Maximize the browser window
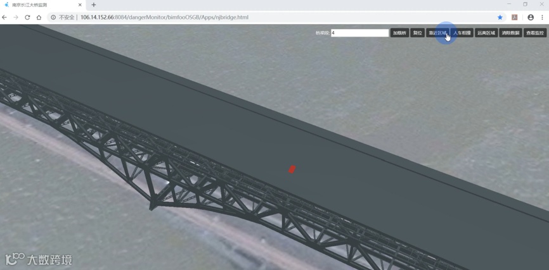This screenshot has height=270, width=549. (x=525, y=4)
